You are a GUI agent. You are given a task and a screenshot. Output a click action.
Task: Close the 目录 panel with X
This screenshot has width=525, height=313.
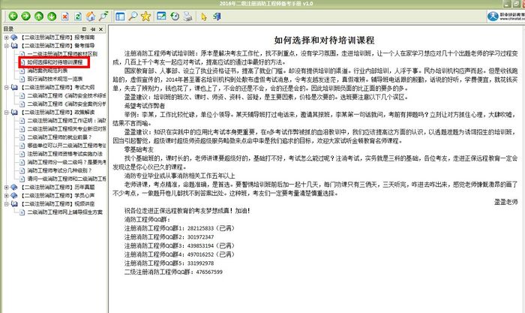tap(100, 29)
